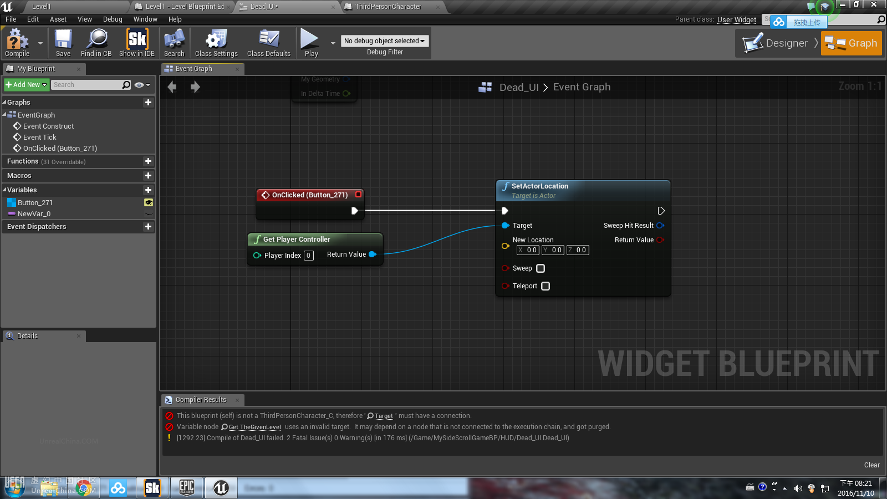This screenshot has width=887, height=499.
Task: Click Show in IDE icon
Action: pos(137,43)
